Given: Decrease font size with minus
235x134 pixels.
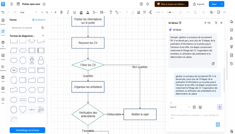Looking at the screenshot, I should coord(42,12).
